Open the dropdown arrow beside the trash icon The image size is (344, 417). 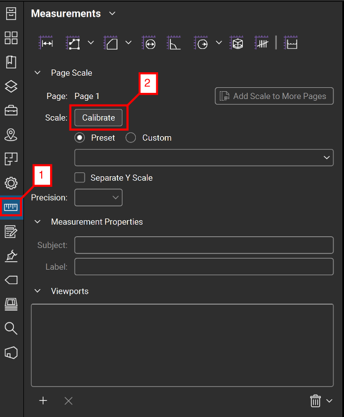click(x=330, y=401)
